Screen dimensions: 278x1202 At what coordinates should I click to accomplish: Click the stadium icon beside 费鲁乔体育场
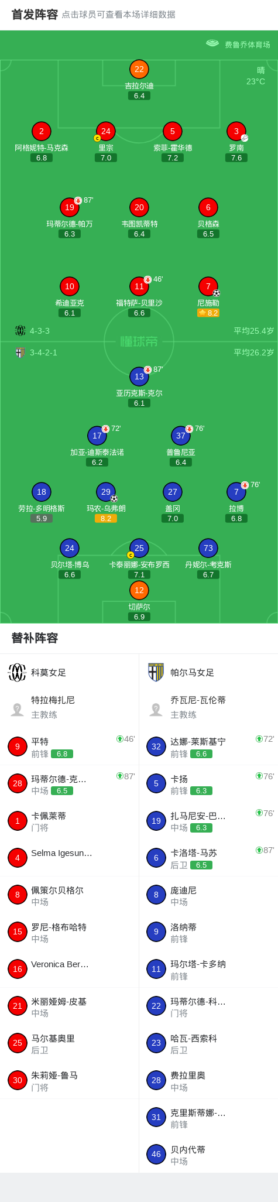point(212,43)
